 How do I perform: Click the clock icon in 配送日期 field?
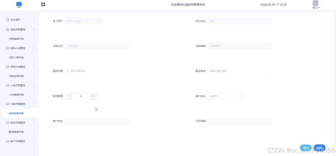pyautogui.click(x=68, y=71)
